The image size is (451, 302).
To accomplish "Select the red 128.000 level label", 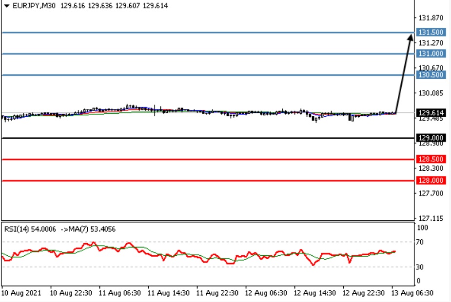I will point(431,180).
